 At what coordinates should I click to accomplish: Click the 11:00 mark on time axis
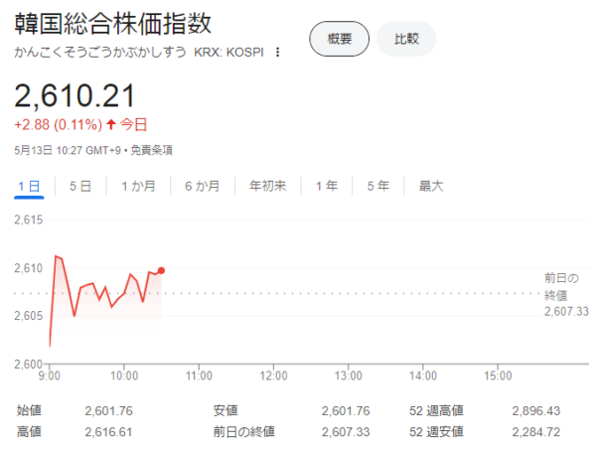(199, 377)
